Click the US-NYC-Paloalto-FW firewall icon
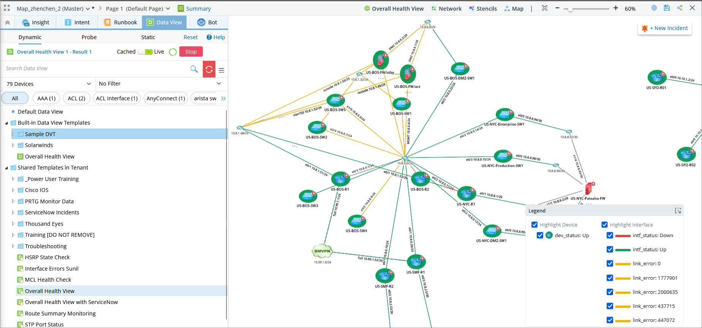 click(589, 188)
